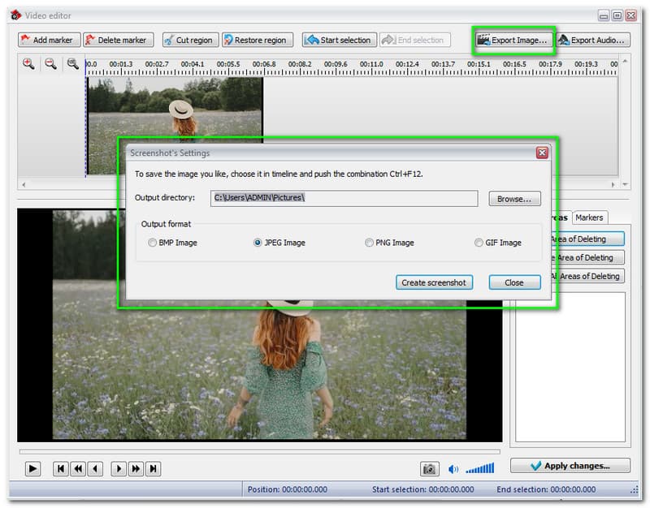
Task: Mute audio using the speaker icon
Action: (453, 468)
